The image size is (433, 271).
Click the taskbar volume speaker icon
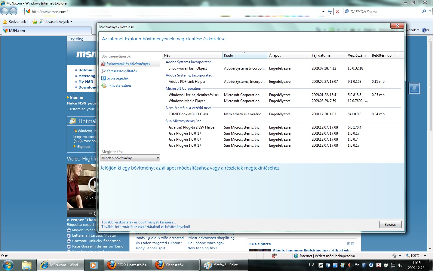[400, 265]
